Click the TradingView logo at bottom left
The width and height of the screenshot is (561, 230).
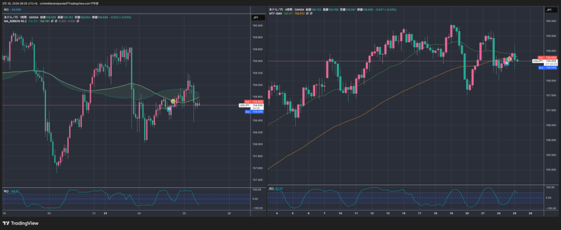[22, 223]
